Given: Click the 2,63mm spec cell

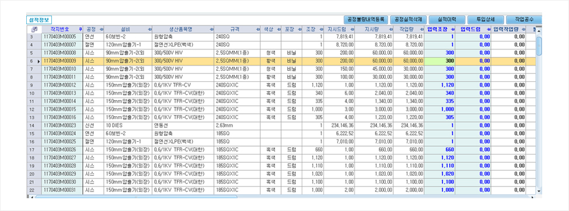Looking at the screenshot, I should pos(238,126).
